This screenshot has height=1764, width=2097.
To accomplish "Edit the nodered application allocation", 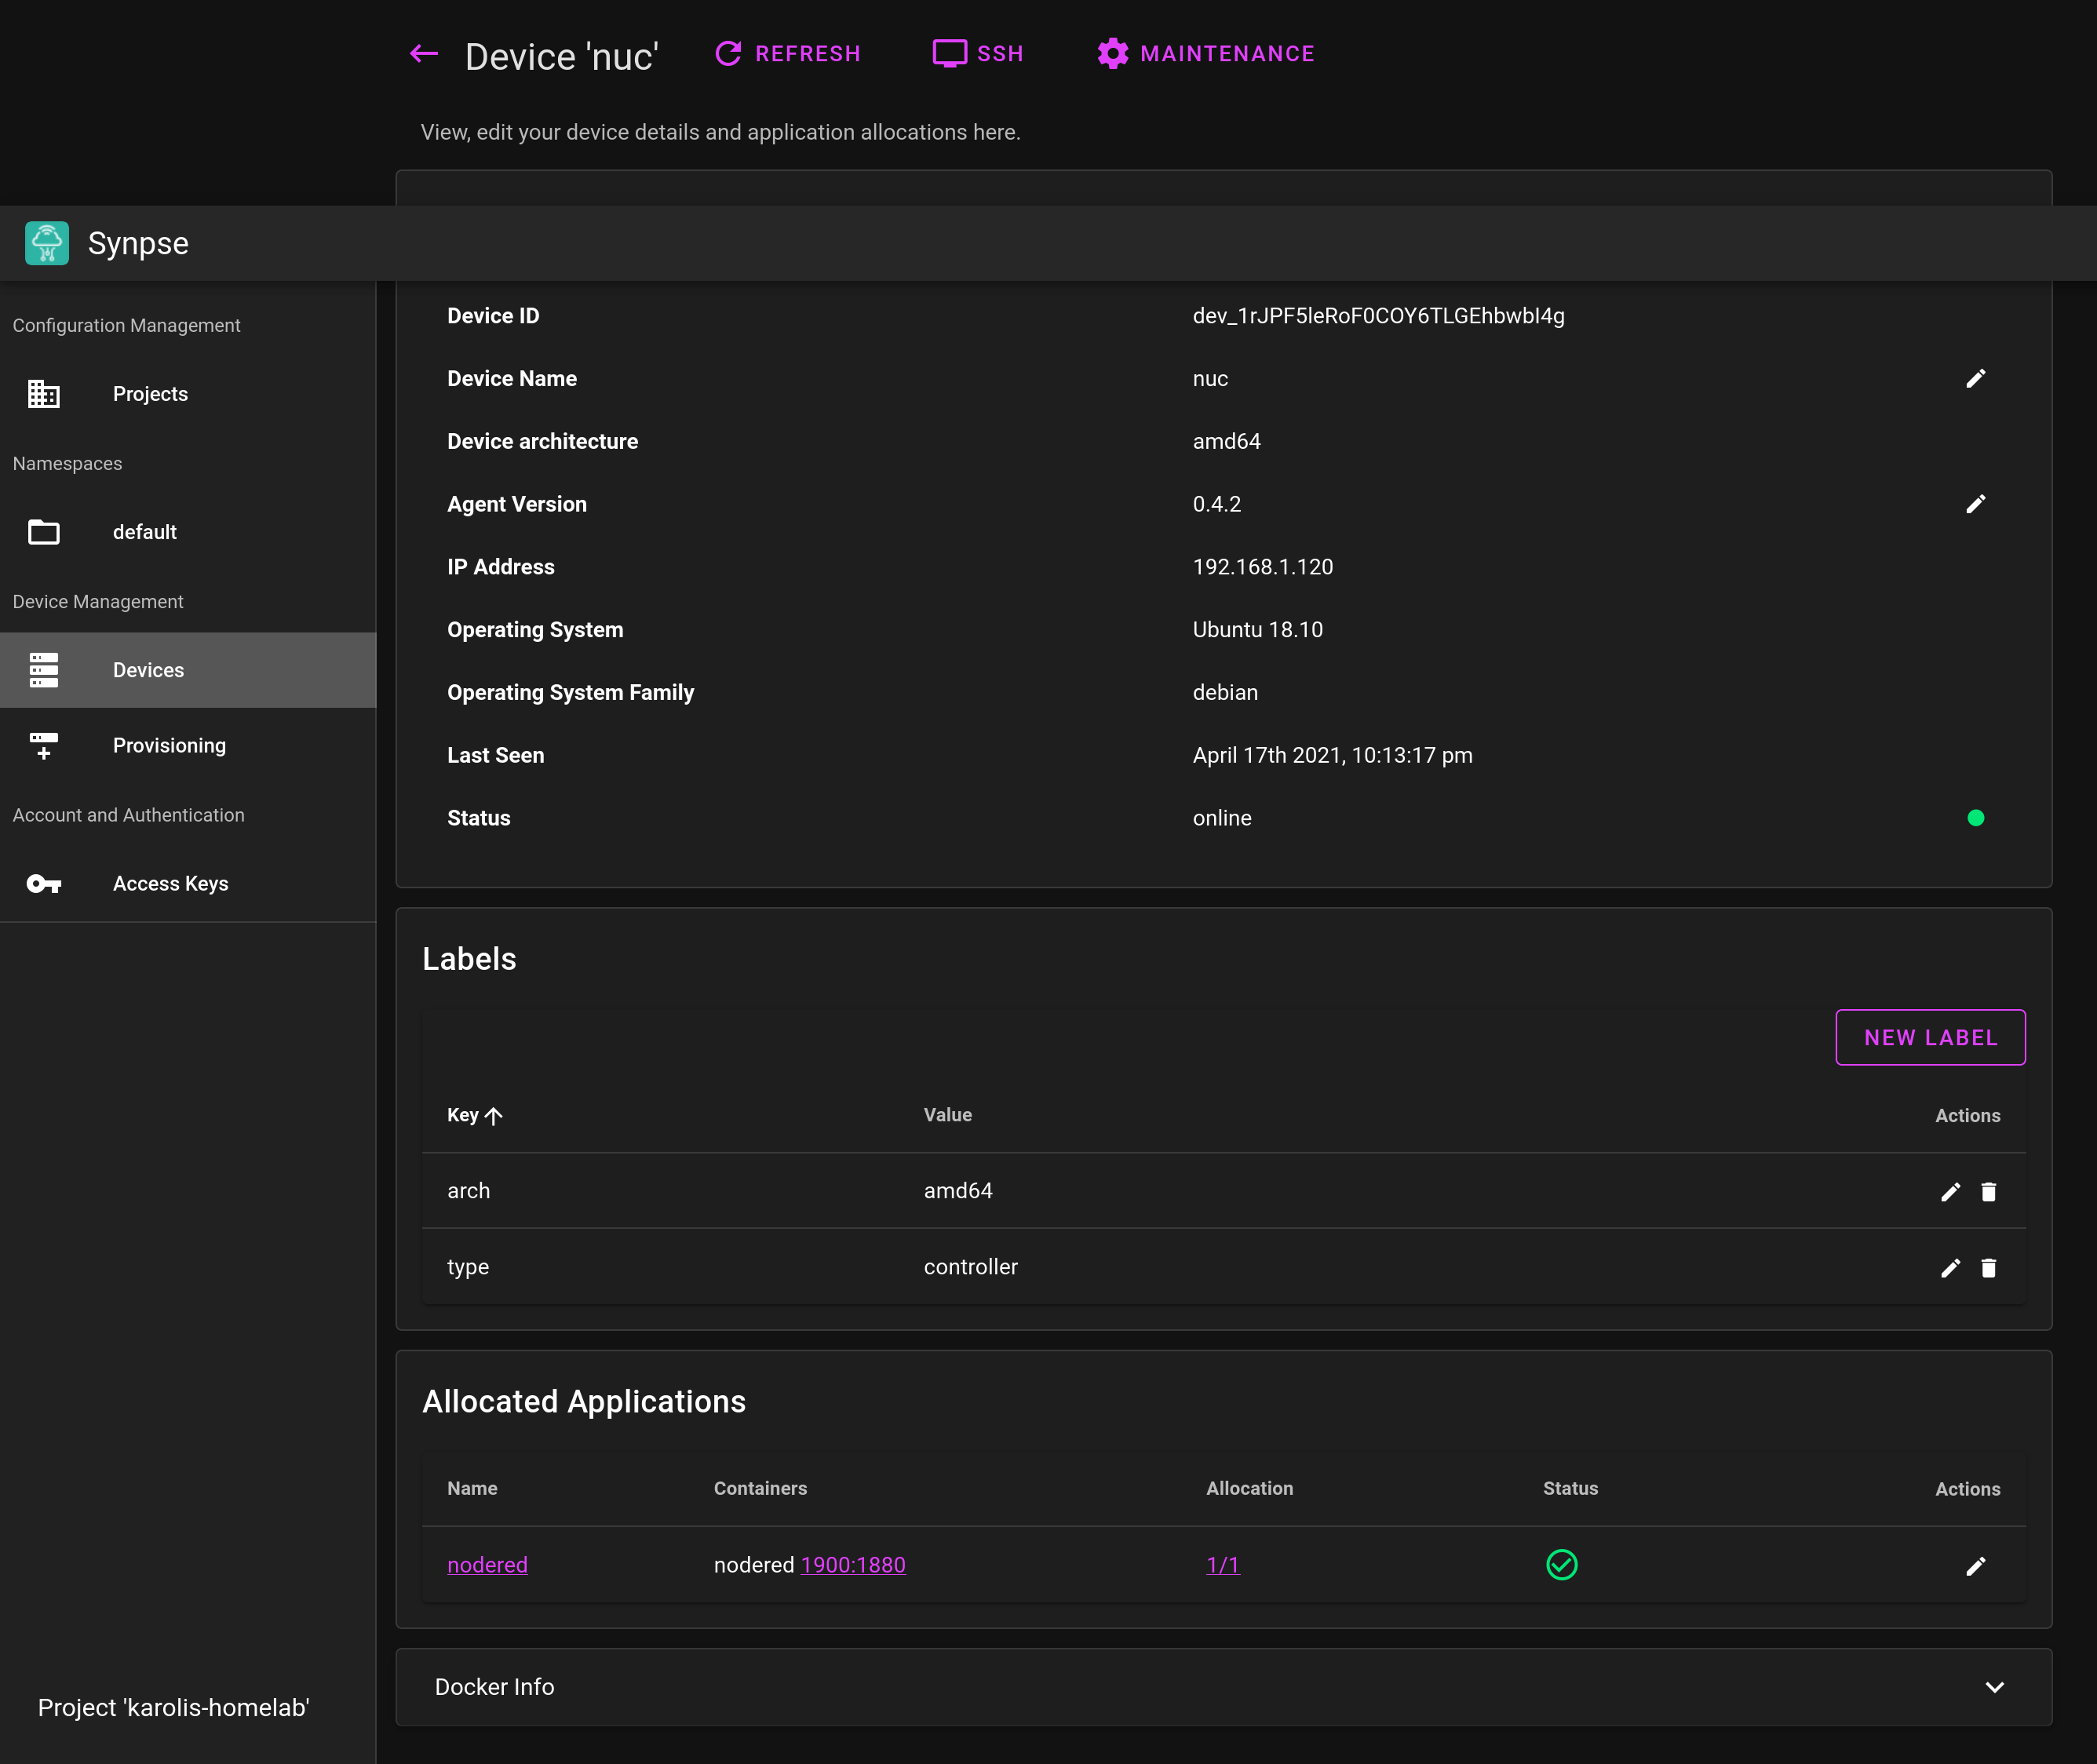I will (x=1975, y=1566).
